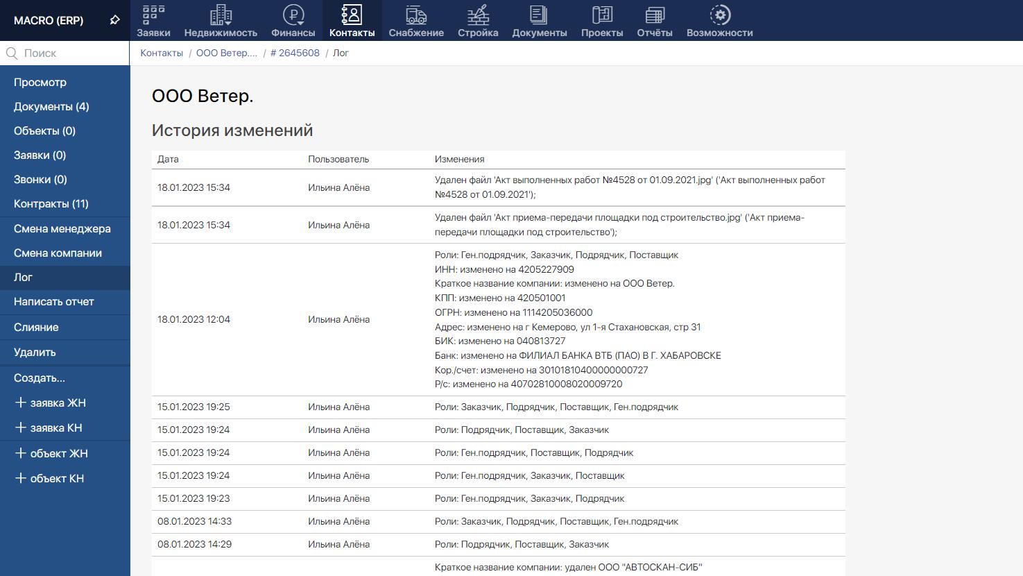The image size is (1023, 576).
Task: Open the Проекты blueprint icon
Action: point(602,15)
